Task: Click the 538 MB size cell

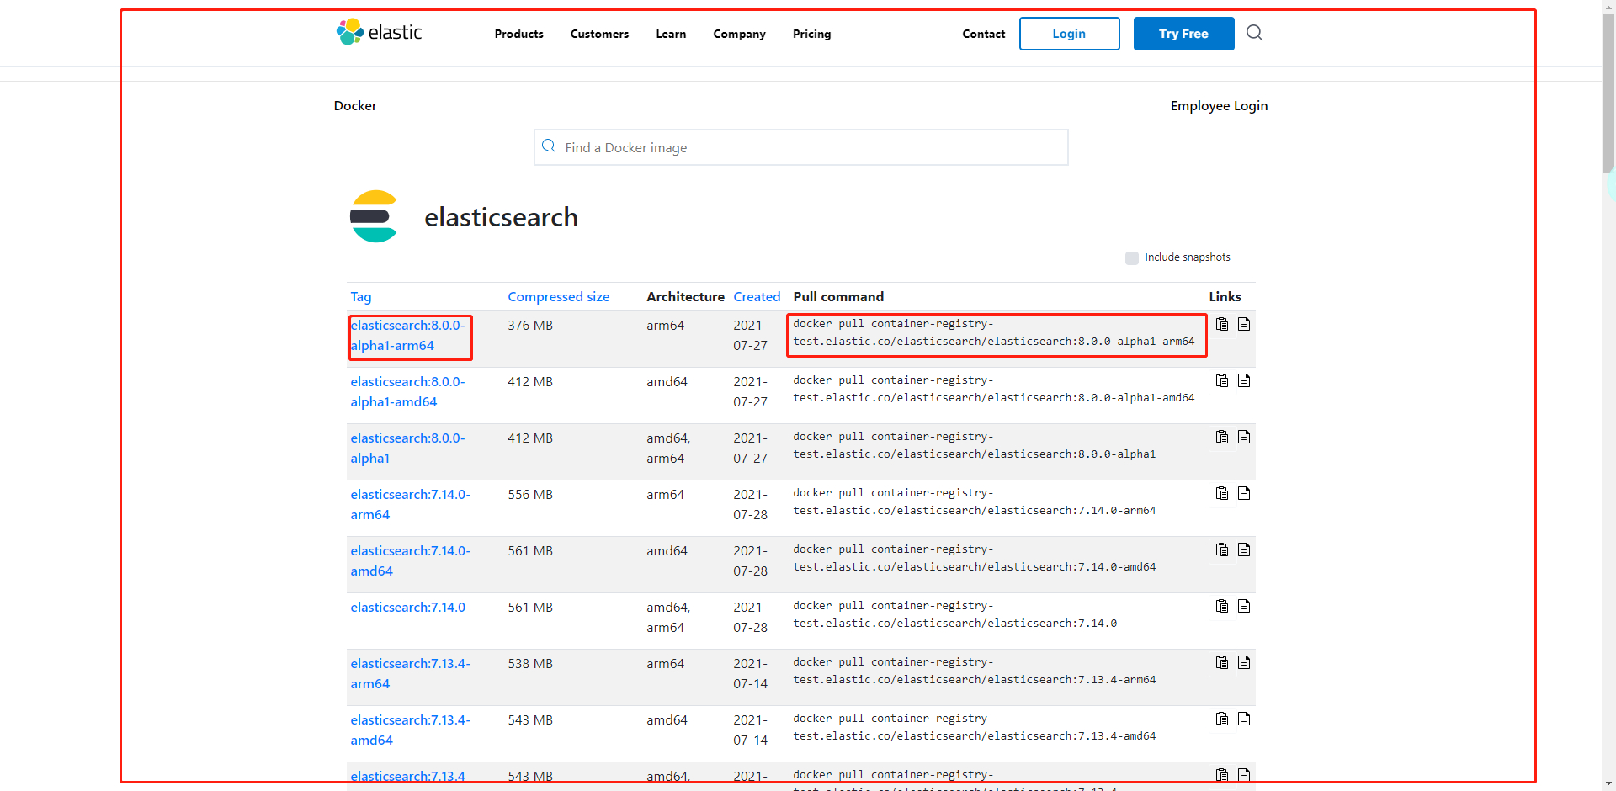Action: 530,664
